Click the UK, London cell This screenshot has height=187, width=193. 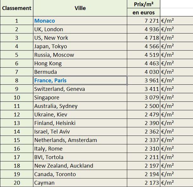click(80, 29)
